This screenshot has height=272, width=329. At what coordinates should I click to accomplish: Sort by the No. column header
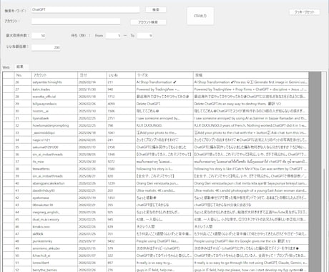tap(23, 75)
